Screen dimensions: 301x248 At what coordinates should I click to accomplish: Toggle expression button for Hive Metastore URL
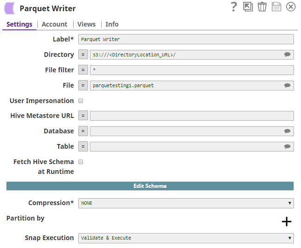[83, 116]
